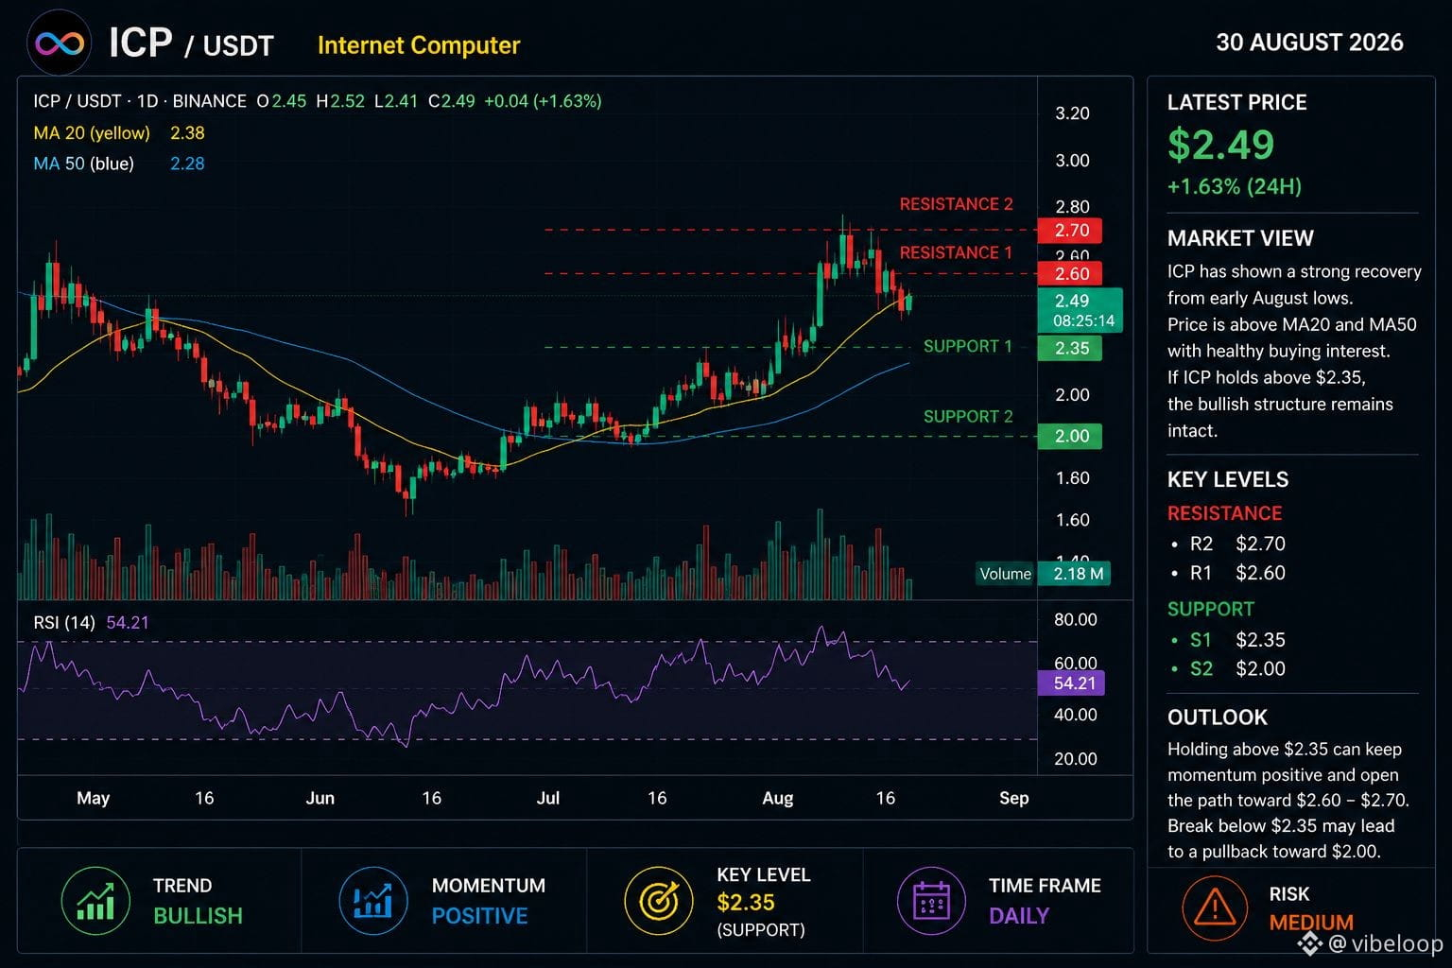Click the low value L 2.41
Image resolution: width=1452 pixels, height=968 pixels.
point(396,101)
